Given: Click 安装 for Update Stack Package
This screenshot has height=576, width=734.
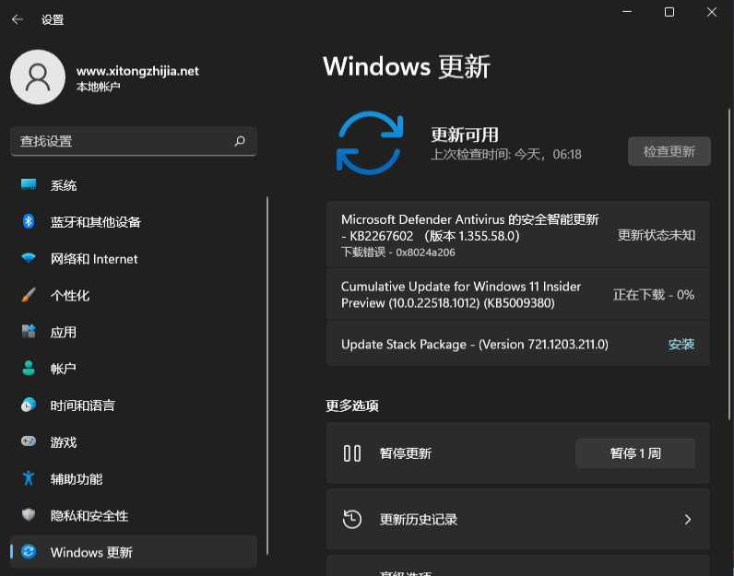Looking at the screenshot, I should click(681, 344).
